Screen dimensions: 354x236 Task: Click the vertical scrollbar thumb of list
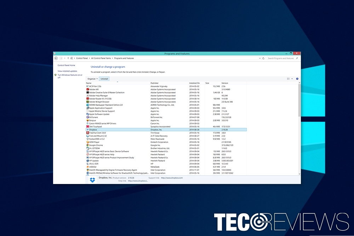tap(299, 100)
